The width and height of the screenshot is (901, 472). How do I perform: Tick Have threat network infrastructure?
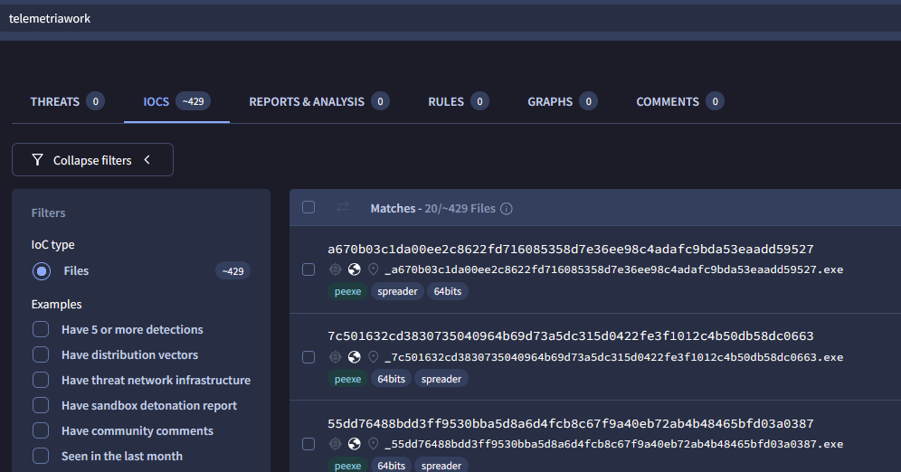(41, 380)
